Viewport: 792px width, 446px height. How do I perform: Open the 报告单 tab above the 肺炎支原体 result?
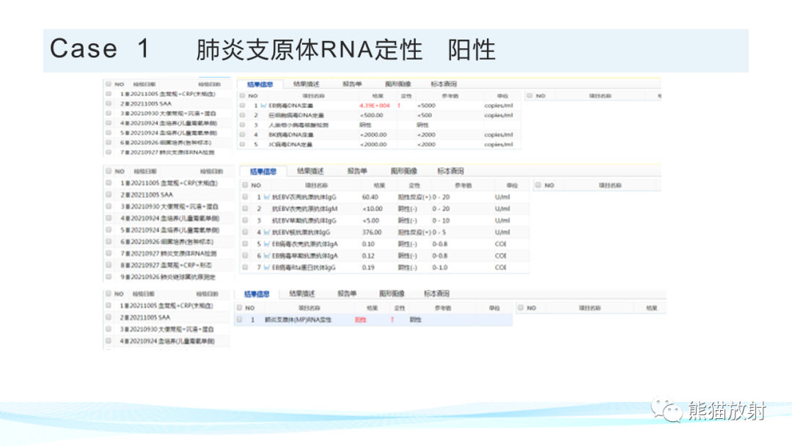pos(347,293)
